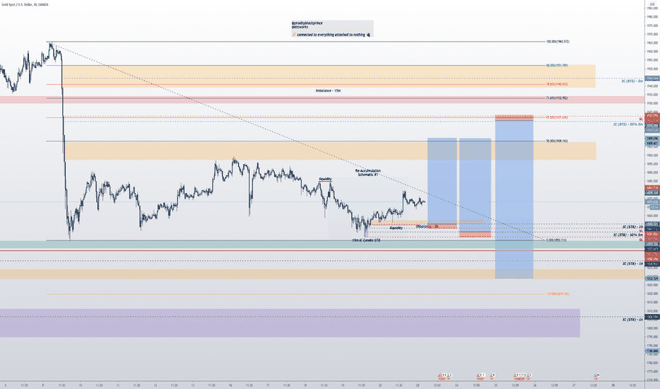Select the @prodbyblackprince author text
Image resolution: width=660 pixels, height=389 pixels.
coord(307,23)
